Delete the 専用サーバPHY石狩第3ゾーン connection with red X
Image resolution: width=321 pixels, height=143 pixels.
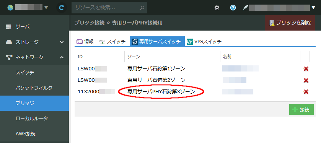pos(306,92)
